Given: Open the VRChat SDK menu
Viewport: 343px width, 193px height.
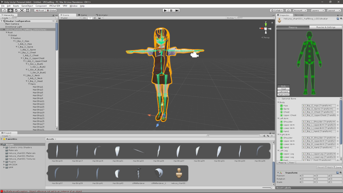Looking at the screenshot, I should click(55, 6).
